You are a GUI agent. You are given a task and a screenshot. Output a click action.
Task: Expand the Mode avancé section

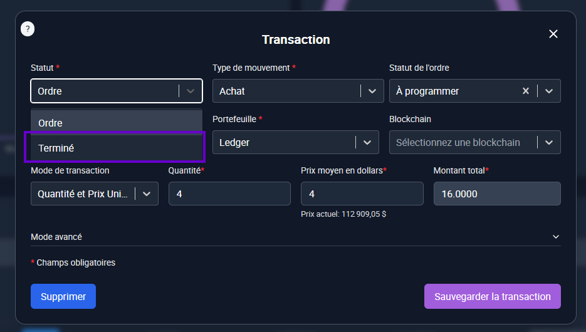[x=555, y=237]
